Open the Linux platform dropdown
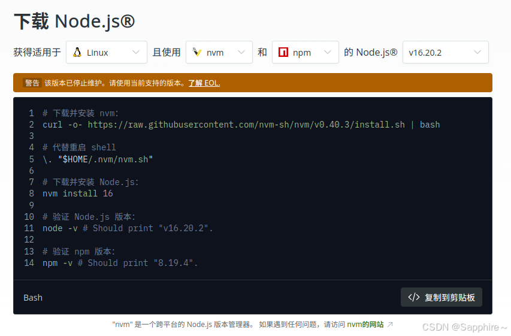The image size is (511, 336). (x=107, y=52)
